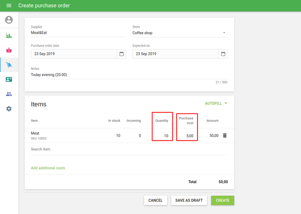
Task: Open the Settings gear icon
Action: 9,109
